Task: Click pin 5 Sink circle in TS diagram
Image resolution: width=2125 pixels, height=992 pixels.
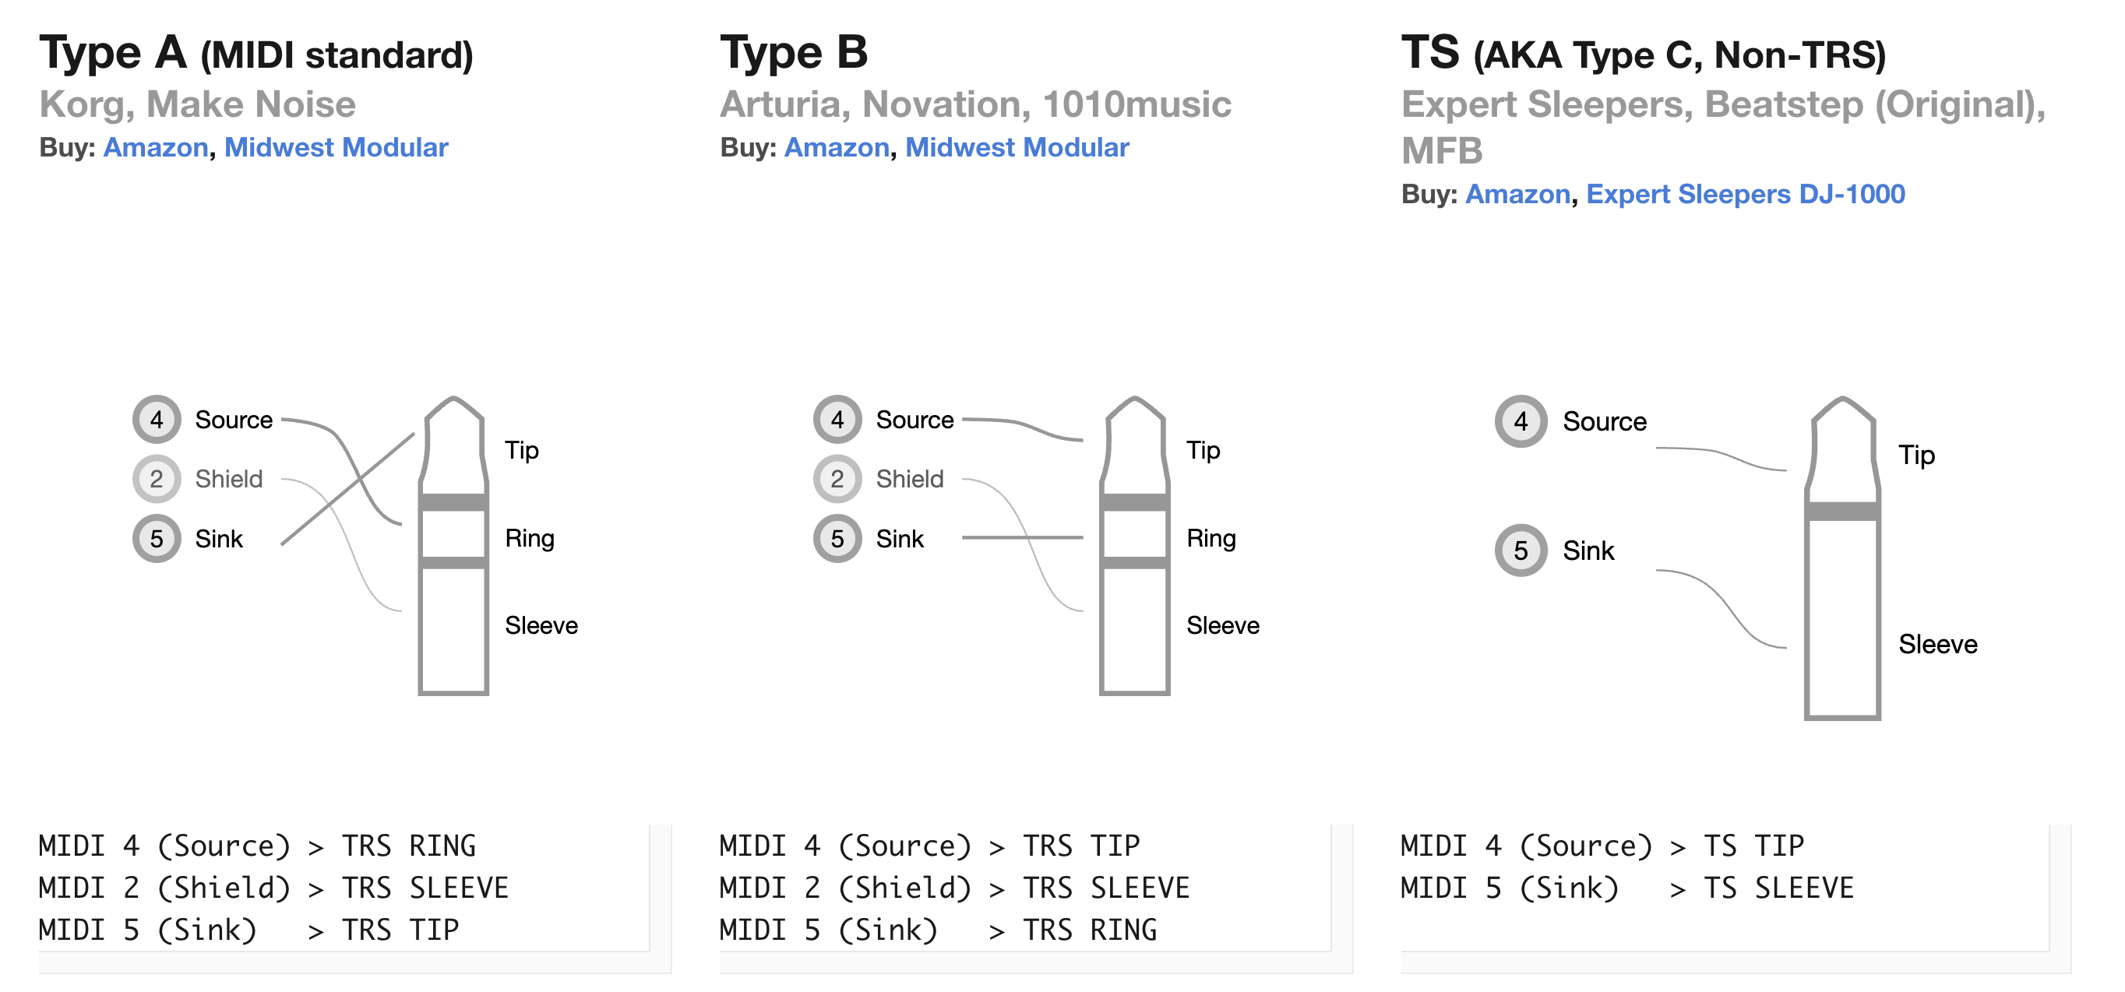Action: coord(1521,550)
